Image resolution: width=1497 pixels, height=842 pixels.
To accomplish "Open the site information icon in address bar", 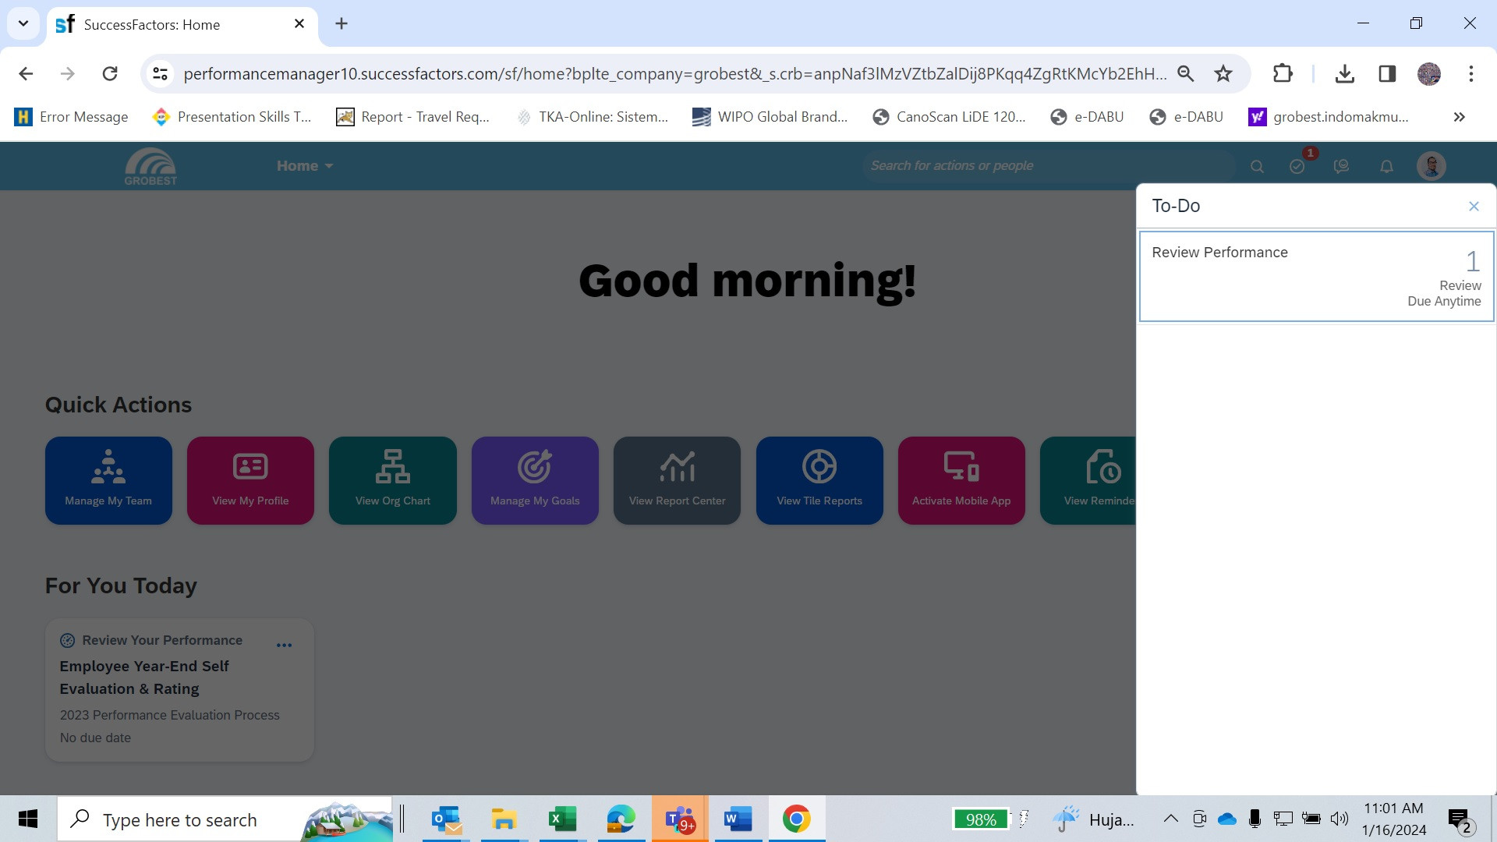I will click(160, 73).
